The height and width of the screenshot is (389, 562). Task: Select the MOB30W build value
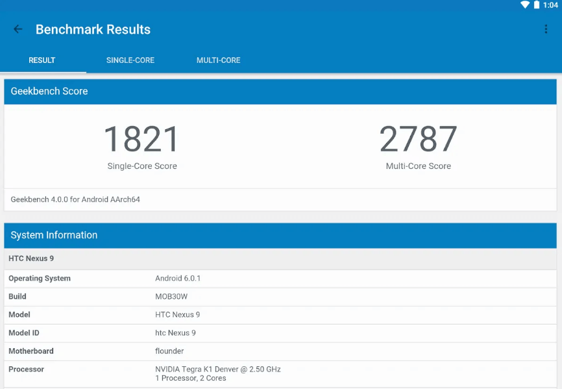171,297
